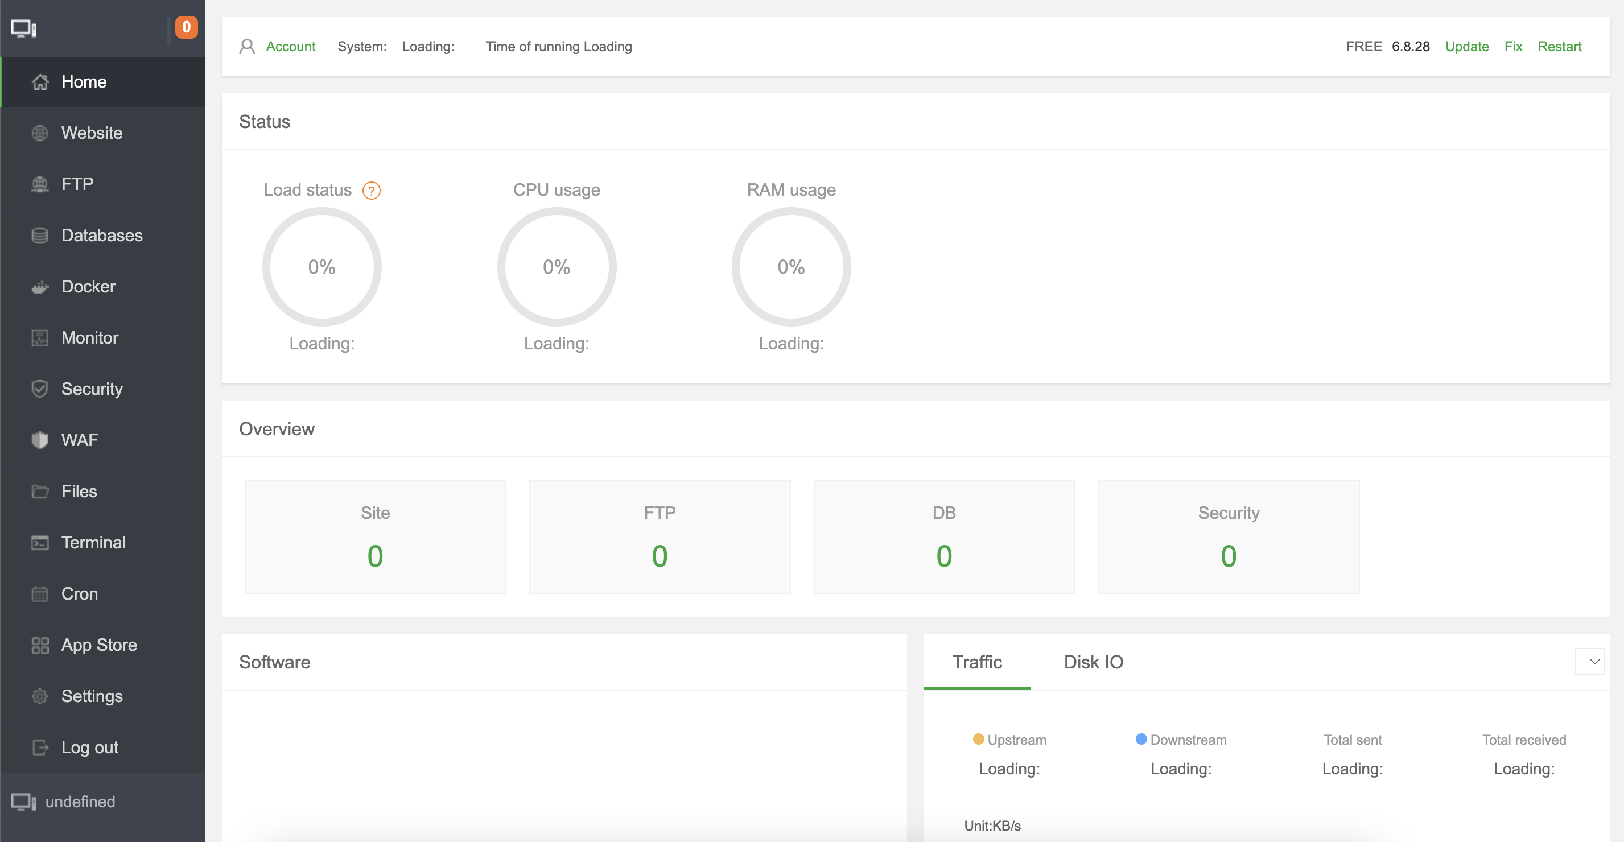Click the Docker whale icon

[40, 287]
